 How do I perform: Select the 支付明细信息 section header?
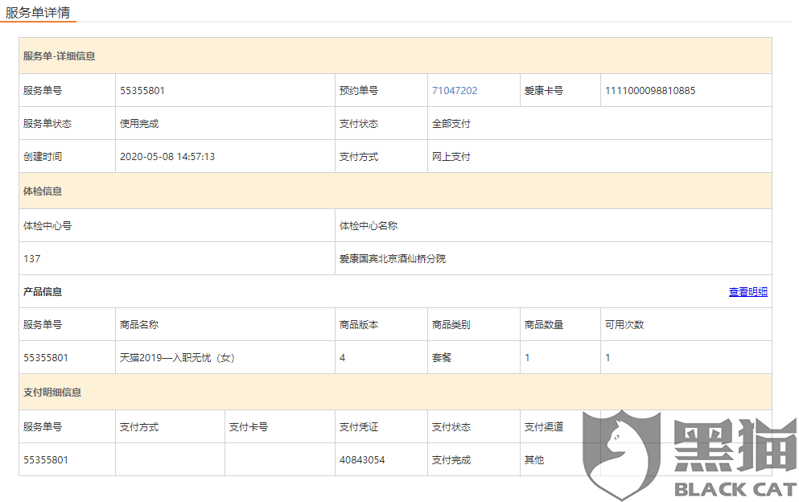coord(395,393)
